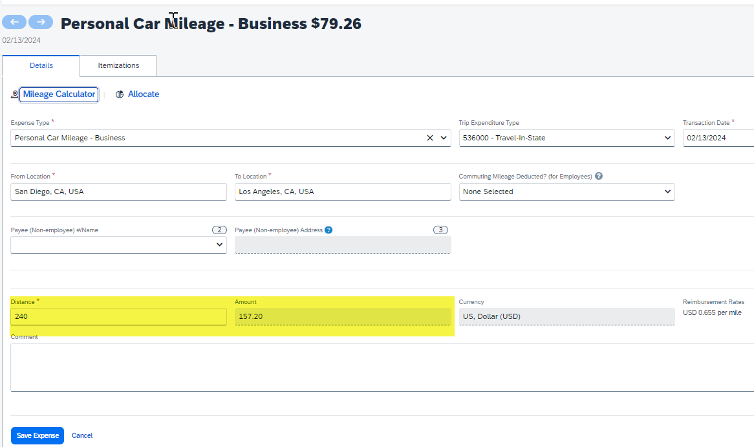Image resolution: width=754 pixels, height=447 pixels.
Task: Select the Details tab
Action: [x=41, y=65]
